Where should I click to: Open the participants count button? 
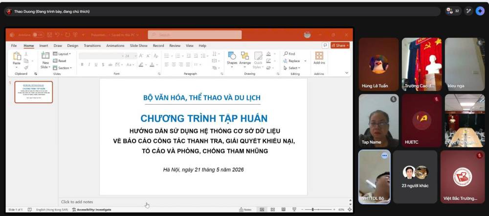tap(453, 11)
